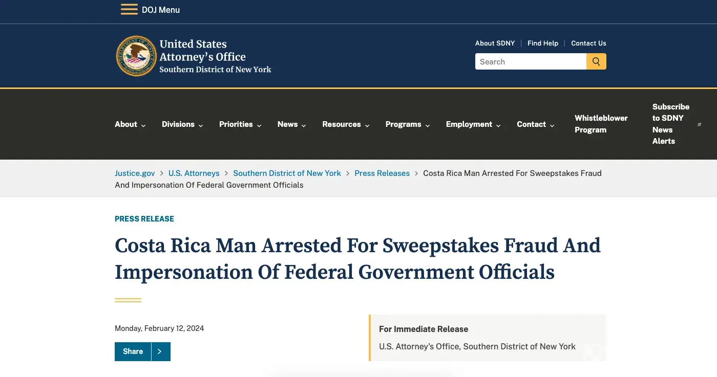Click external link icon by SDNY News Alerts
Screen dimensions: 717x377
(x=700, y=124)
